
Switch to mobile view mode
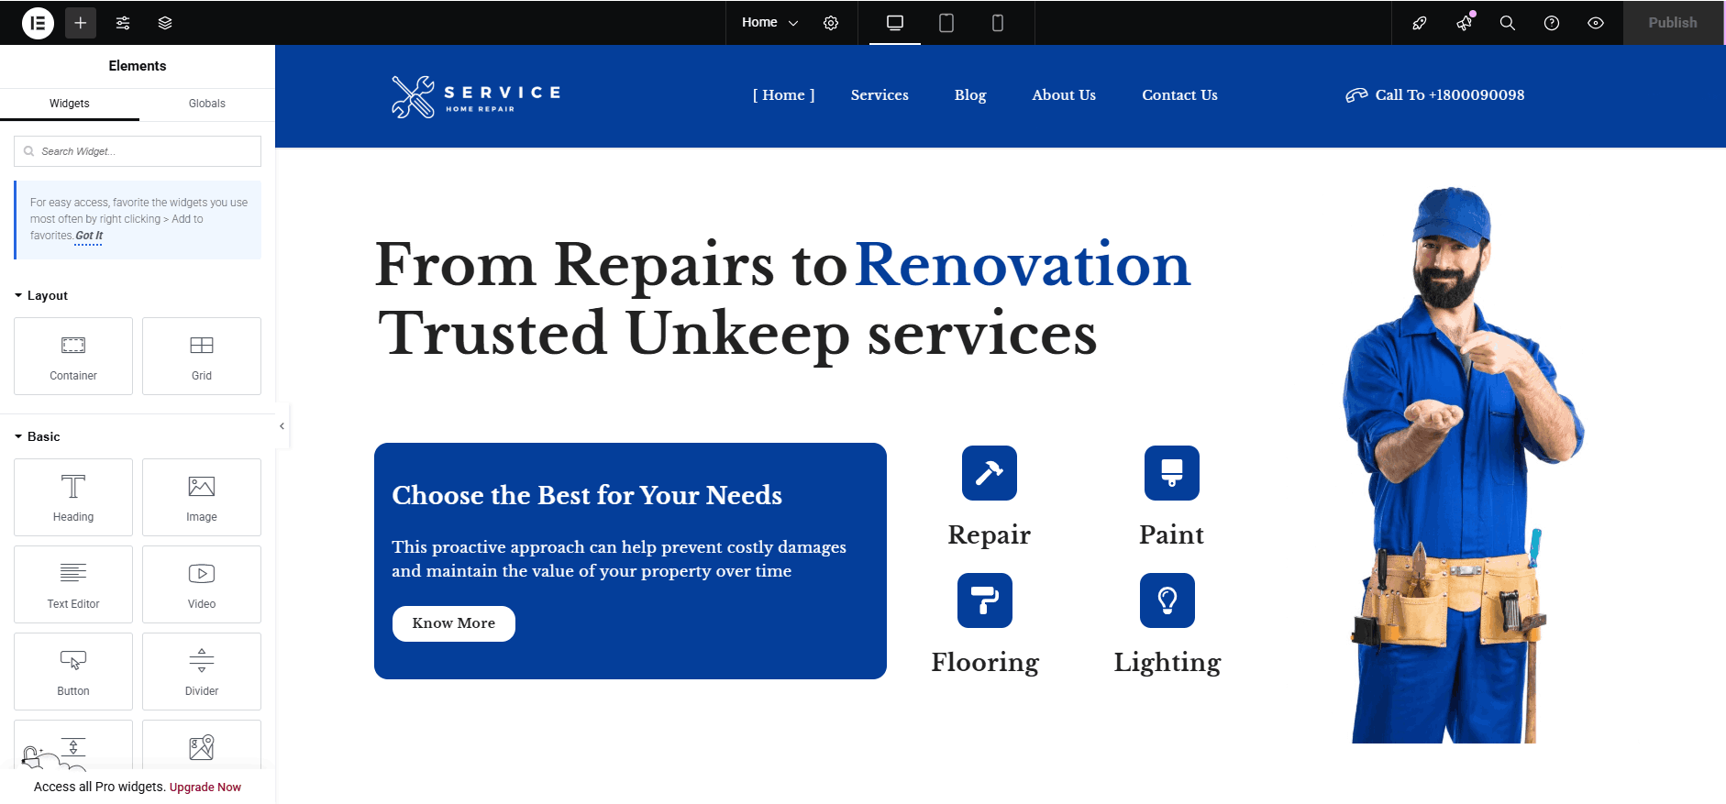pyautogui.click(x=998, y=23)
